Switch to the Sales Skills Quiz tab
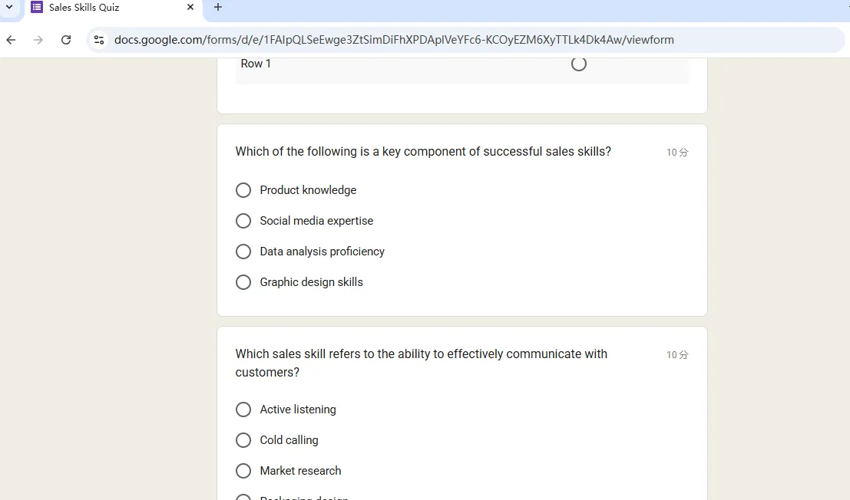 [107, 7]
